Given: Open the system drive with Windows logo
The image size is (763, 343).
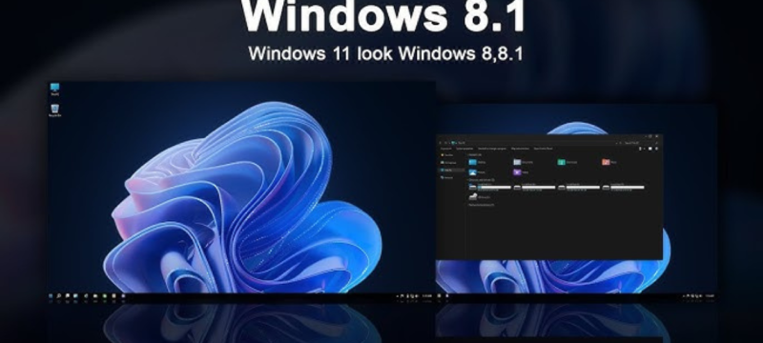Looking at the screenshot, I should pyautogui.click(x=490, y=187).
